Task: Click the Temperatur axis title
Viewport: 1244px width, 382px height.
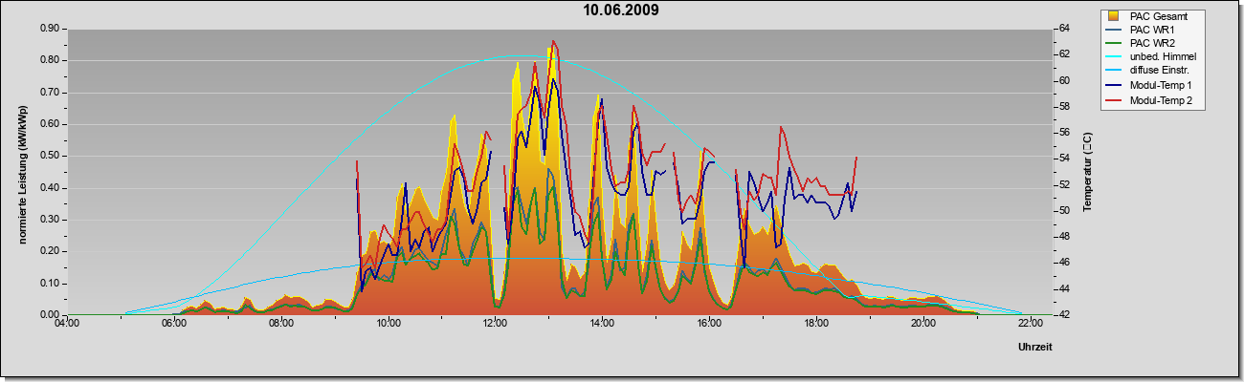Action: click(1087, 172)
